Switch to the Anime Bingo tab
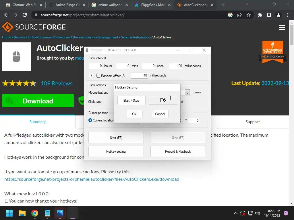 coord(67,5)
